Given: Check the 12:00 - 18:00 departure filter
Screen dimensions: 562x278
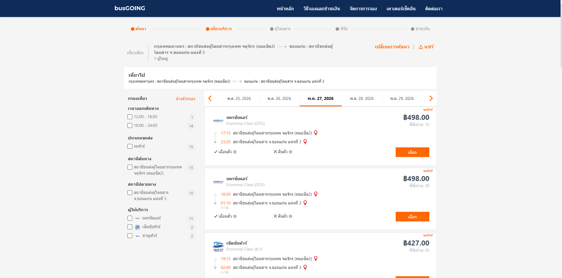Looking at the screenshot, I should [130, 117].
